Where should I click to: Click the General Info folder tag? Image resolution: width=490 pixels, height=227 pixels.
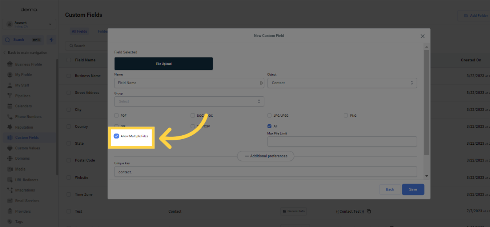coord(293,211)
